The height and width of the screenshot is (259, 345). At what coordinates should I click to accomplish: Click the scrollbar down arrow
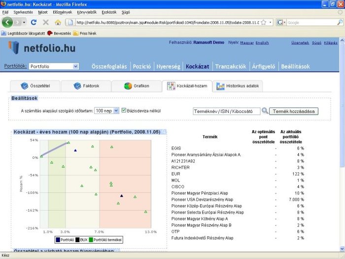point(342,249)
